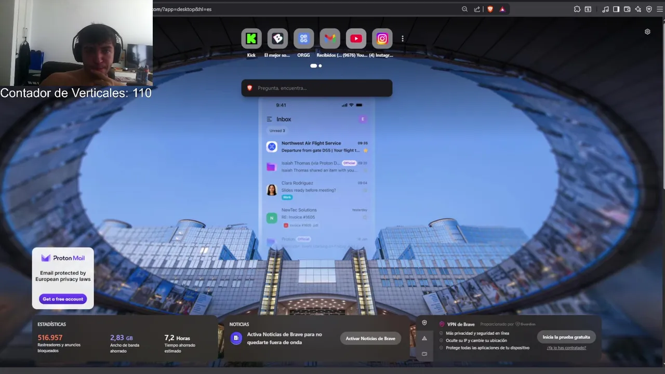Click 'Activar Noticias de Brave' button
The height and width of the screenshot is (374, 665).
pos(370,338)
